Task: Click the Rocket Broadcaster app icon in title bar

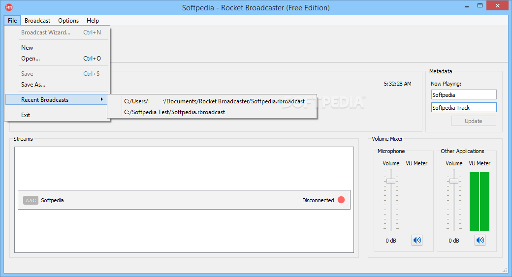Action: pyautogui.click(x=9, y=7)
